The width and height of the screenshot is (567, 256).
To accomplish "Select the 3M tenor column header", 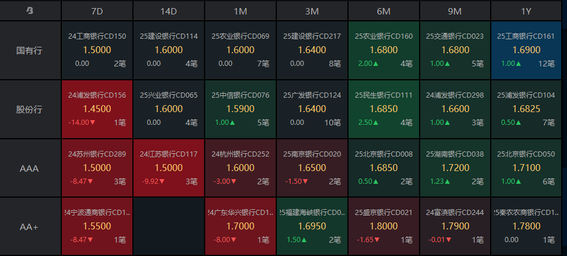I will 312,11.
